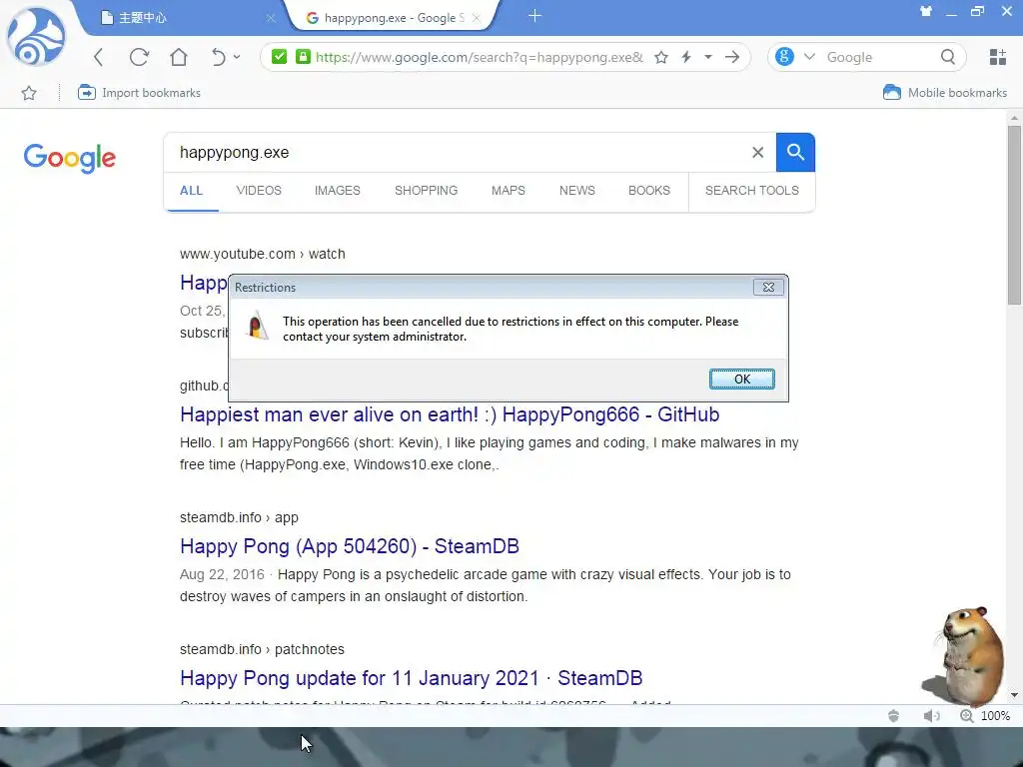The width and height of the screenshot is (1023, 767).
Task: Click the status bar shield icon
Action: [x=894, y=715]
